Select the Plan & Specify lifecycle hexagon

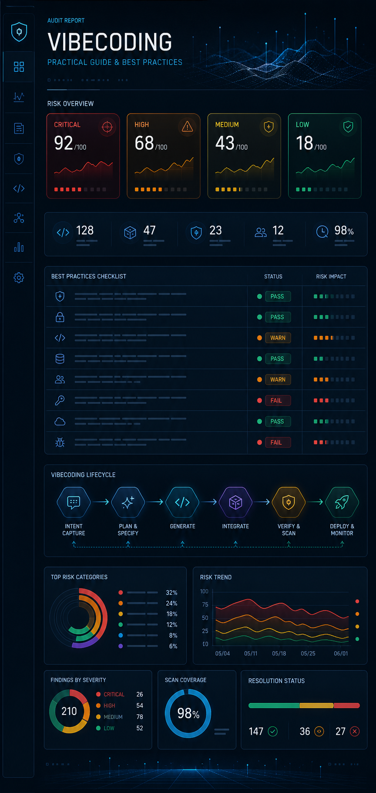click(128, 502)
